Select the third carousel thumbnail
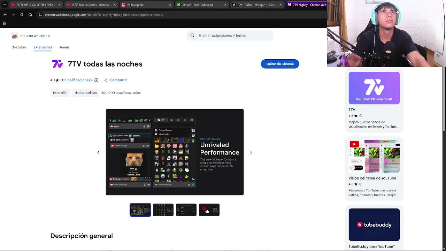 [186, 210]
